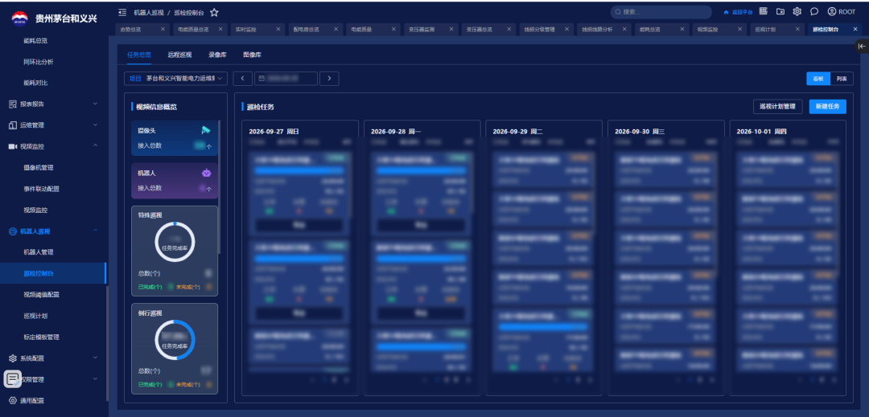Click the folder icon in top bar
Viewport: 869px width, 417px height.
(780, 11)
